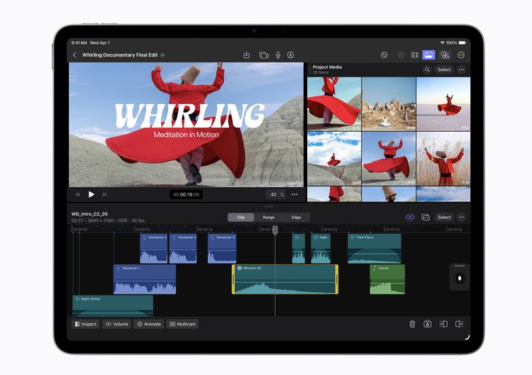Switch to Clip selection mode
The width and height of the screenshot is (532, 375).
point(241,218)
